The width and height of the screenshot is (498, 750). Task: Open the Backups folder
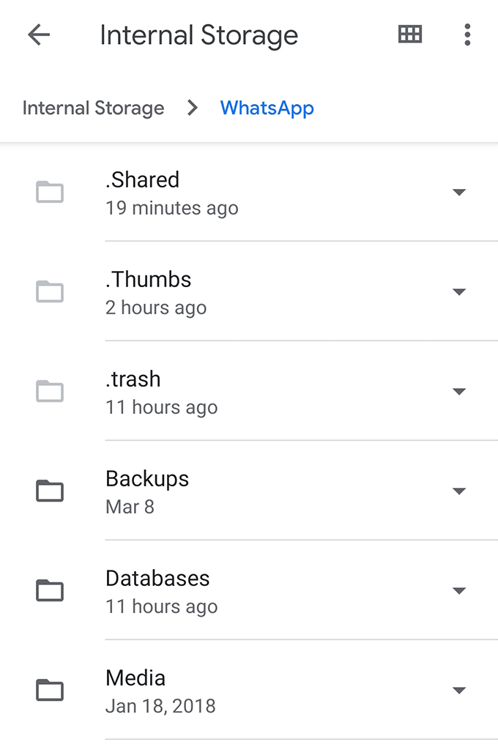point(220,491)
